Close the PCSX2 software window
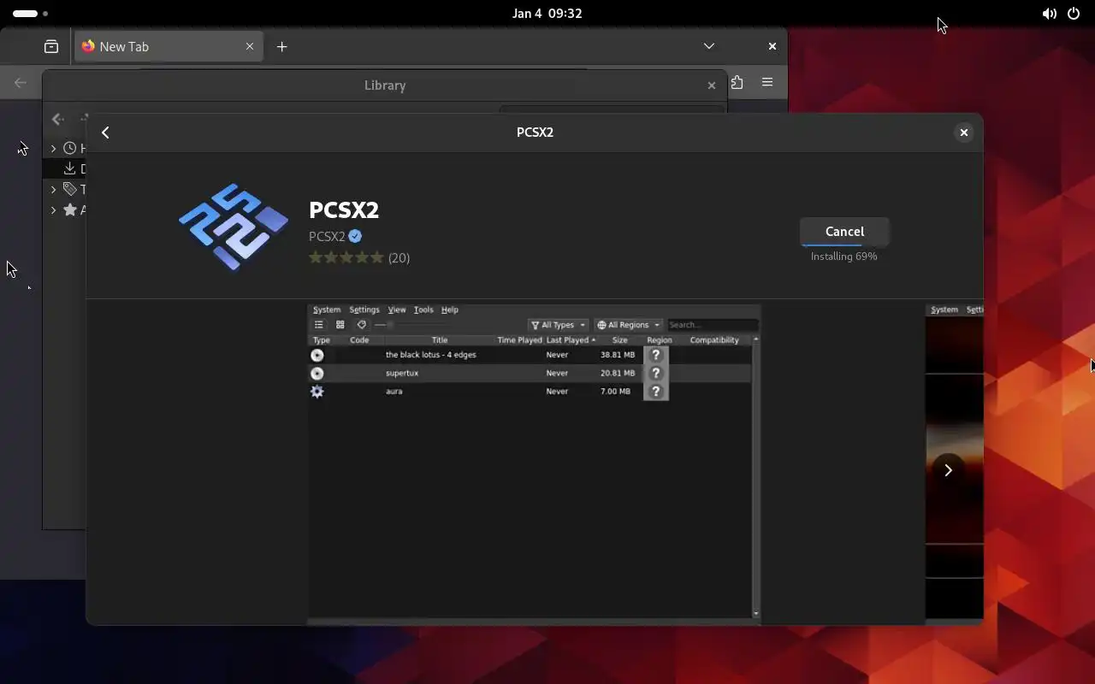 coord(963,133)
